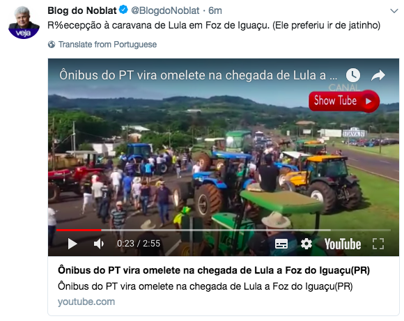
Task: Click the Blog do Noblat profile avatar
Action: (x=24, y=23)
